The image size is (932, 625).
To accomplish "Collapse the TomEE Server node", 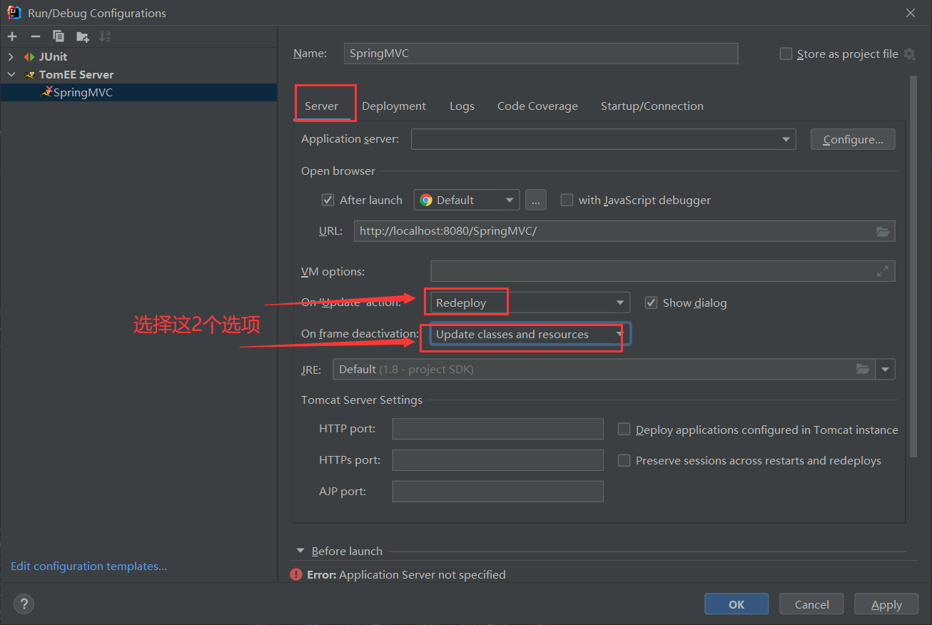I will pos(11,74).
